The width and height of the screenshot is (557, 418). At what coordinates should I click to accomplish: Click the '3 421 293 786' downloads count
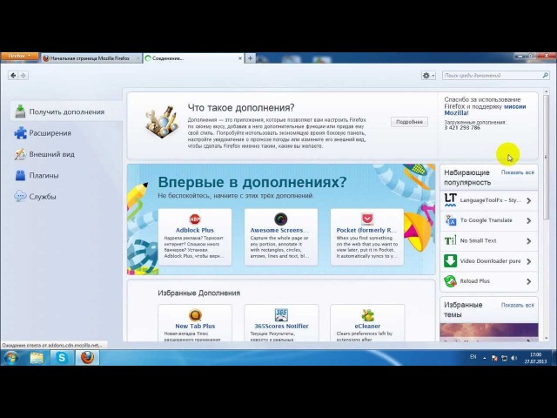[x=462, y=128]
